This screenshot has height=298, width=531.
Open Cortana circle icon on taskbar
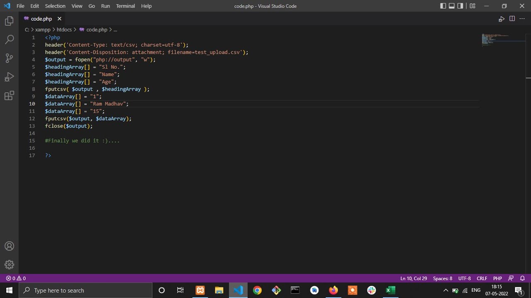click(x=162, y=290)
